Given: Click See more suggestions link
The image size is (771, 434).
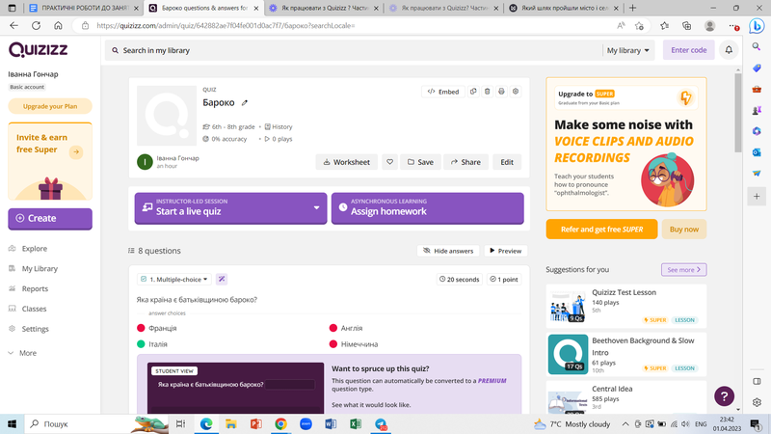Looking at the screenshot, I should point(683,270).
